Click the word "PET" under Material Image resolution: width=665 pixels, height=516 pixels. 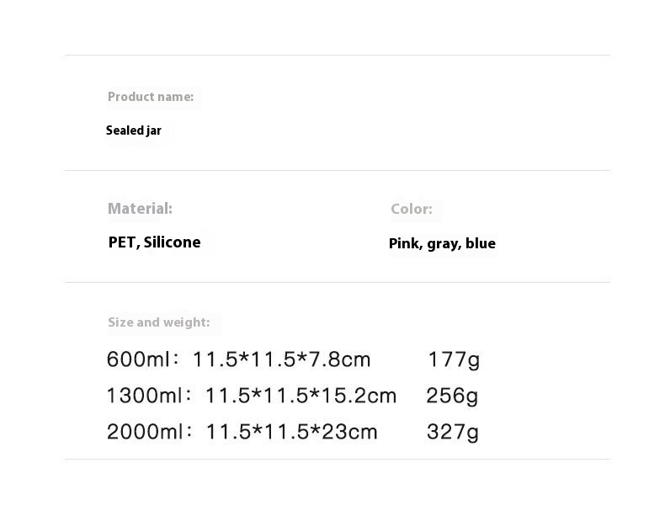click(x=122, y=242)
